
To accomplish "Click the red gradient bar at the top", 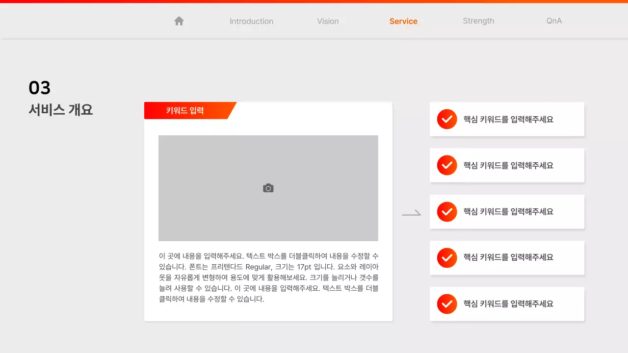I will pyautogui.click(x=314, y=1).
